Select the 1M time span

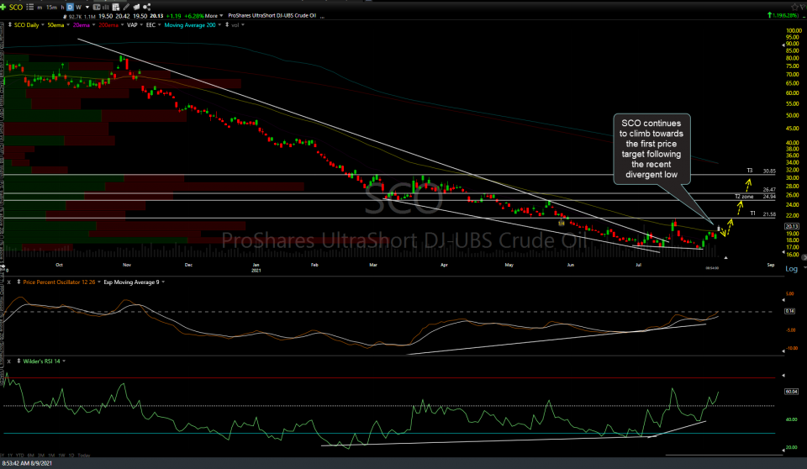click(x=51, y=455)
